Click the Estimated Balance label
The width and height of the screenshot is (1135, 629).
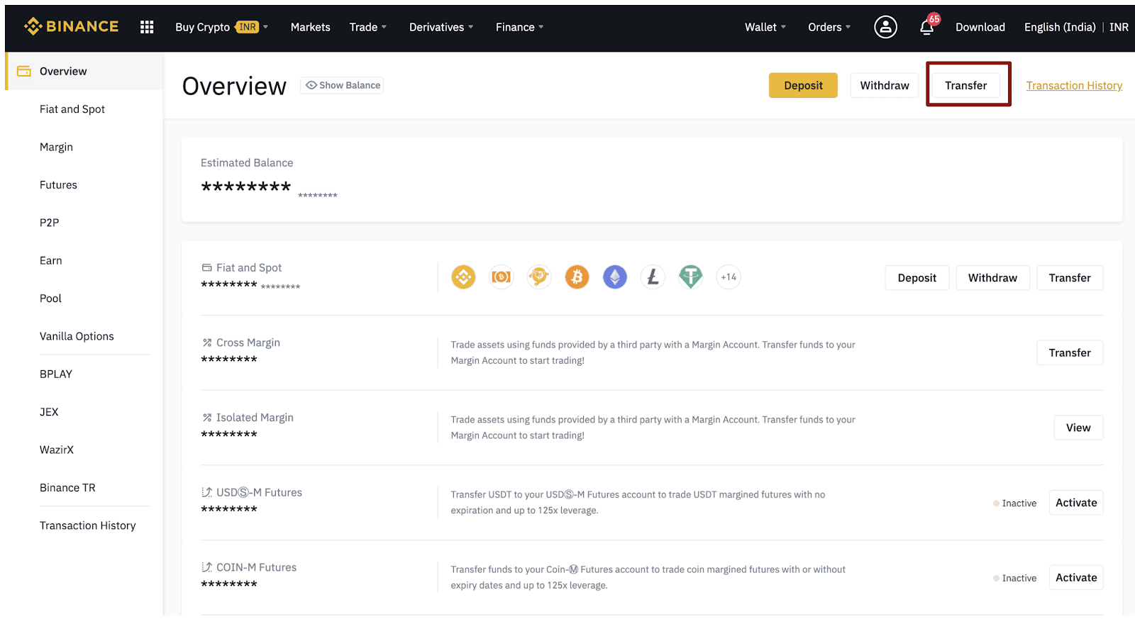[247, 163]
